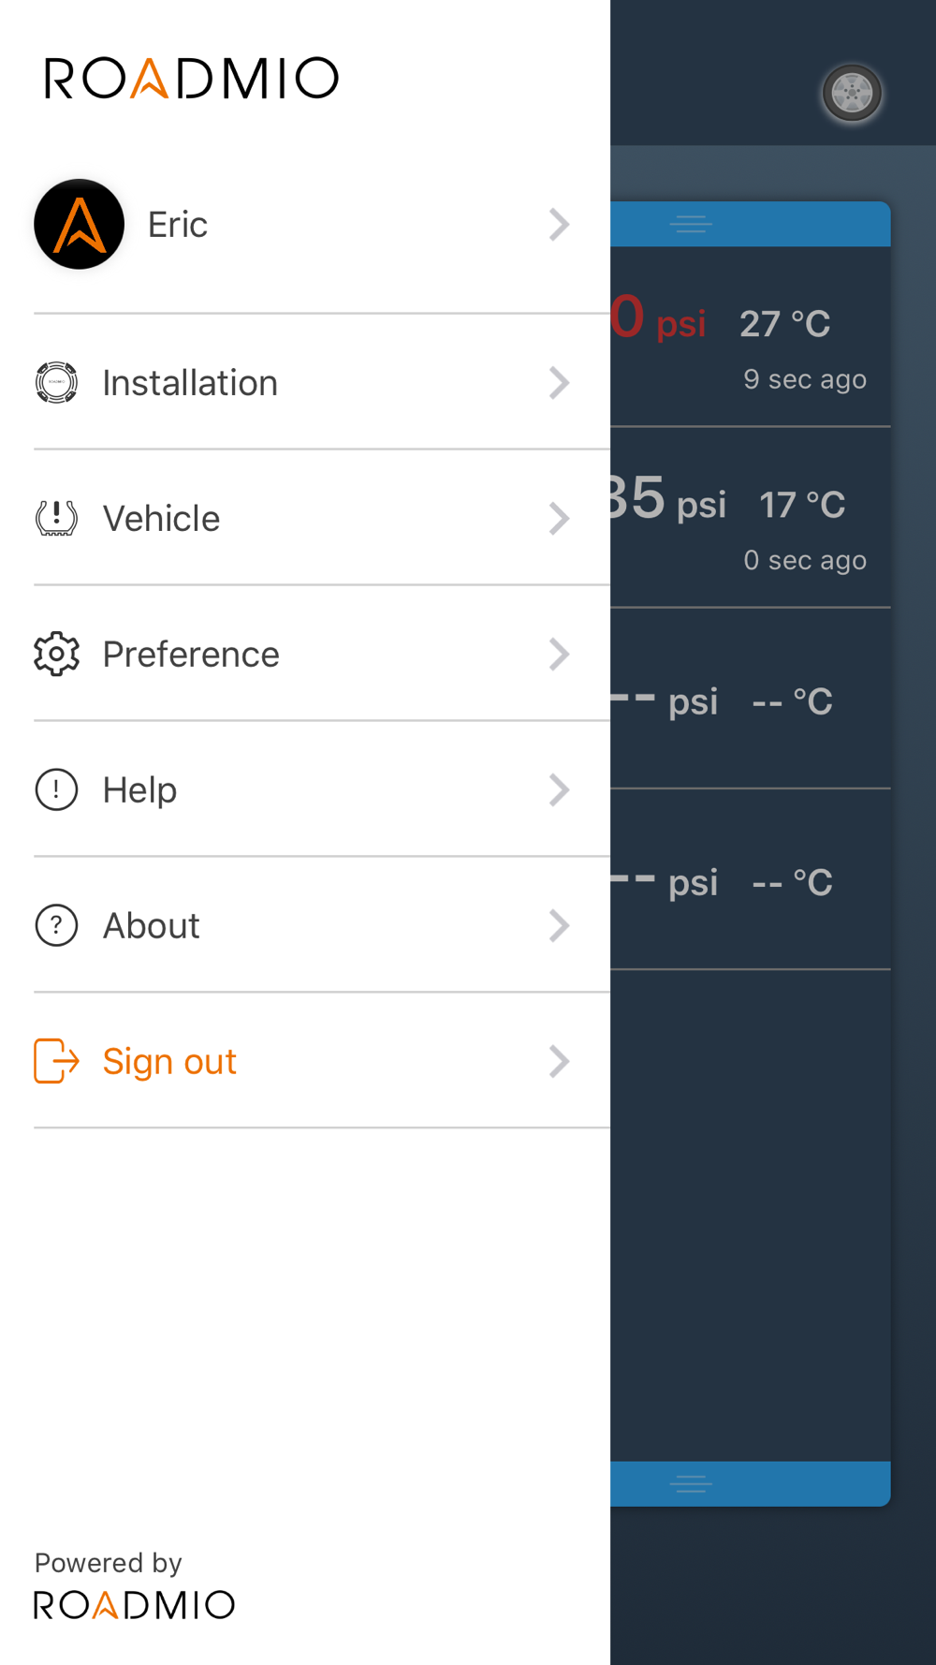Image resolution: width=936 pixels, height=1665 pixels.
Task: Tap the Vehicle tire pressure icon
Action: (x=56, y=518)
